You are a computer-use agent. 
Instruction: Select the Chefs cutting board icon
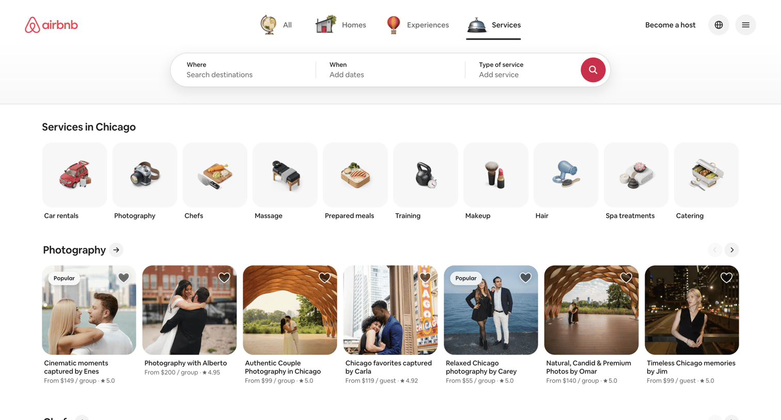coord(215,175)
